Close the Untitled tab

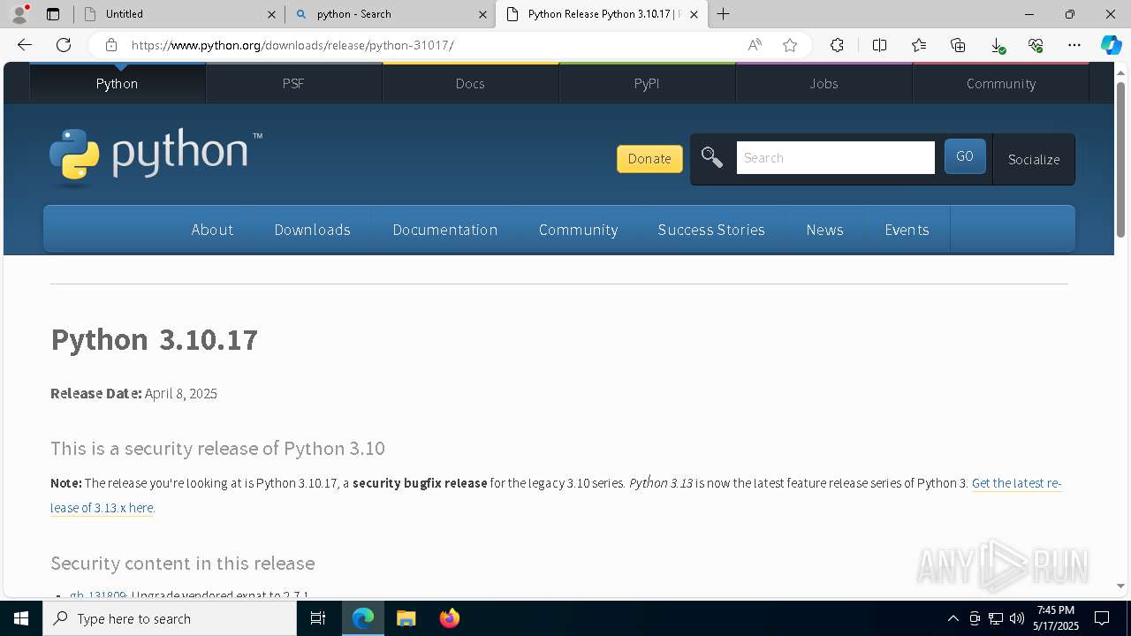pos(271,14)
